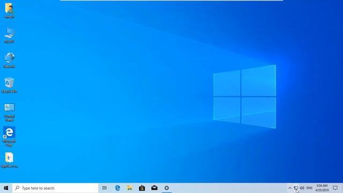Open Microsoft Store from the taskbar
This screenshot has height=193, width=343.
[142, 188]
